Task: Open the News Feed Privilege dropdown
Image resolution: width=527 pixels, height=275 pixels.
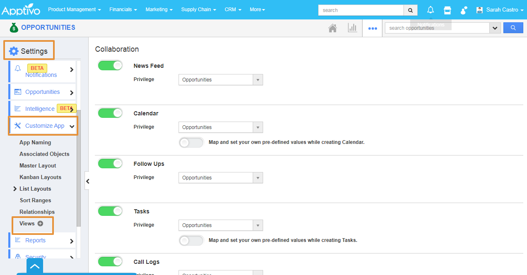Action: (220, 80)
